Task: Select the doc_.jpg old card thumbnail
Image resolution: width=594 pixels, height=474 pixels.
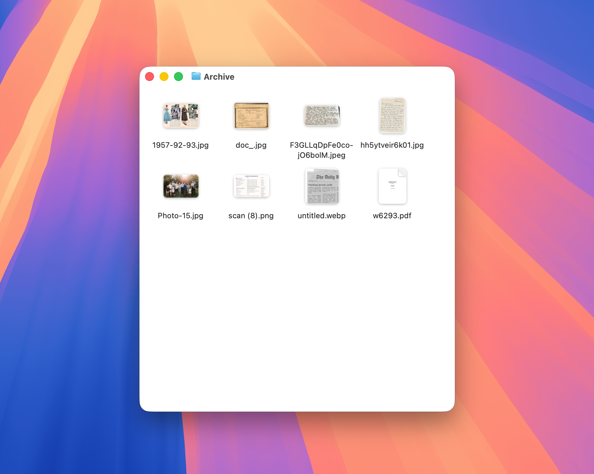Action: (251, 116)
